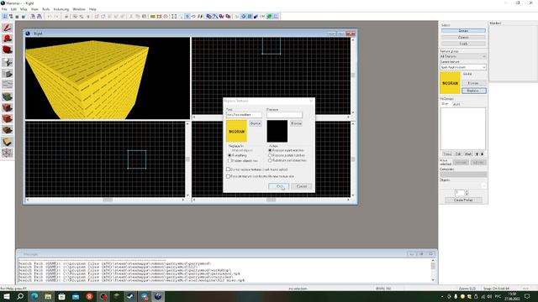Select the Camera tool

[8, 50]
